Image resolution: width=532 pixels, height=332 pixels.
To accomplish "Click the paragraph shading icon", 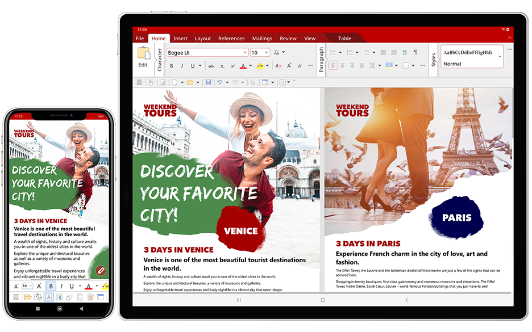I will [389, 65].
